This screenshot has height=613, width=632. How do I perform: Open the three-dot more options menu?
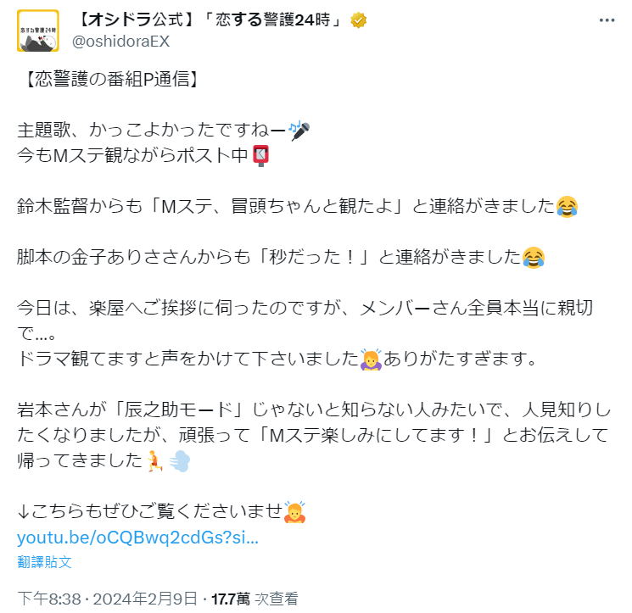607,20
